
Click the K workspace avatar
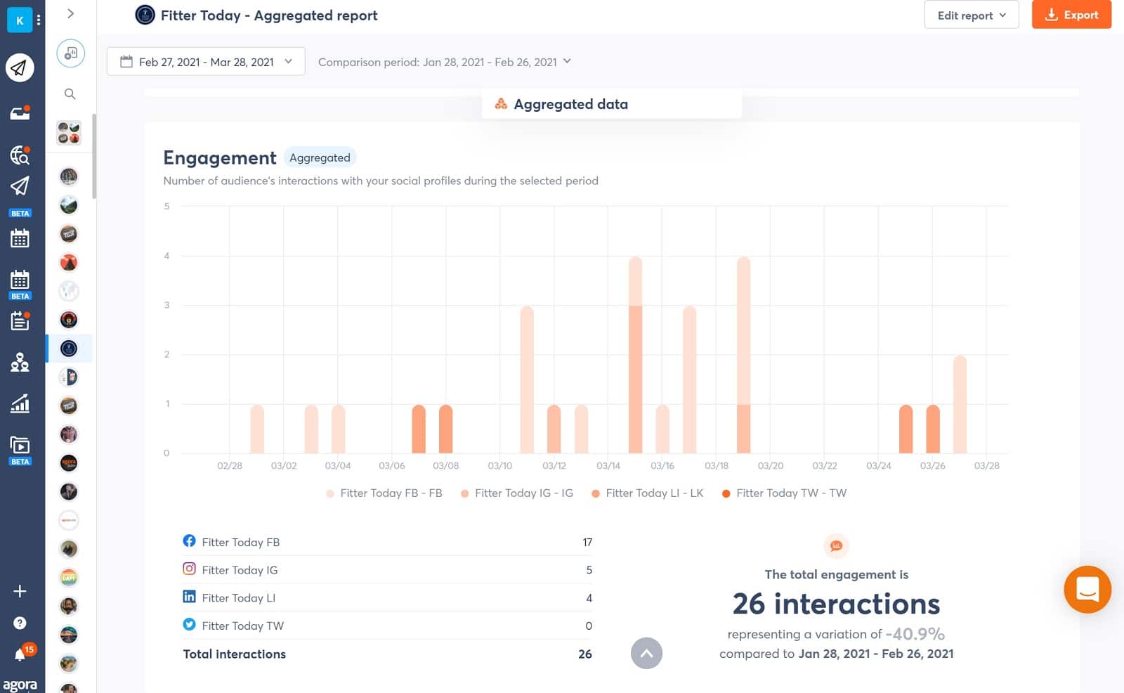point(20,20)
